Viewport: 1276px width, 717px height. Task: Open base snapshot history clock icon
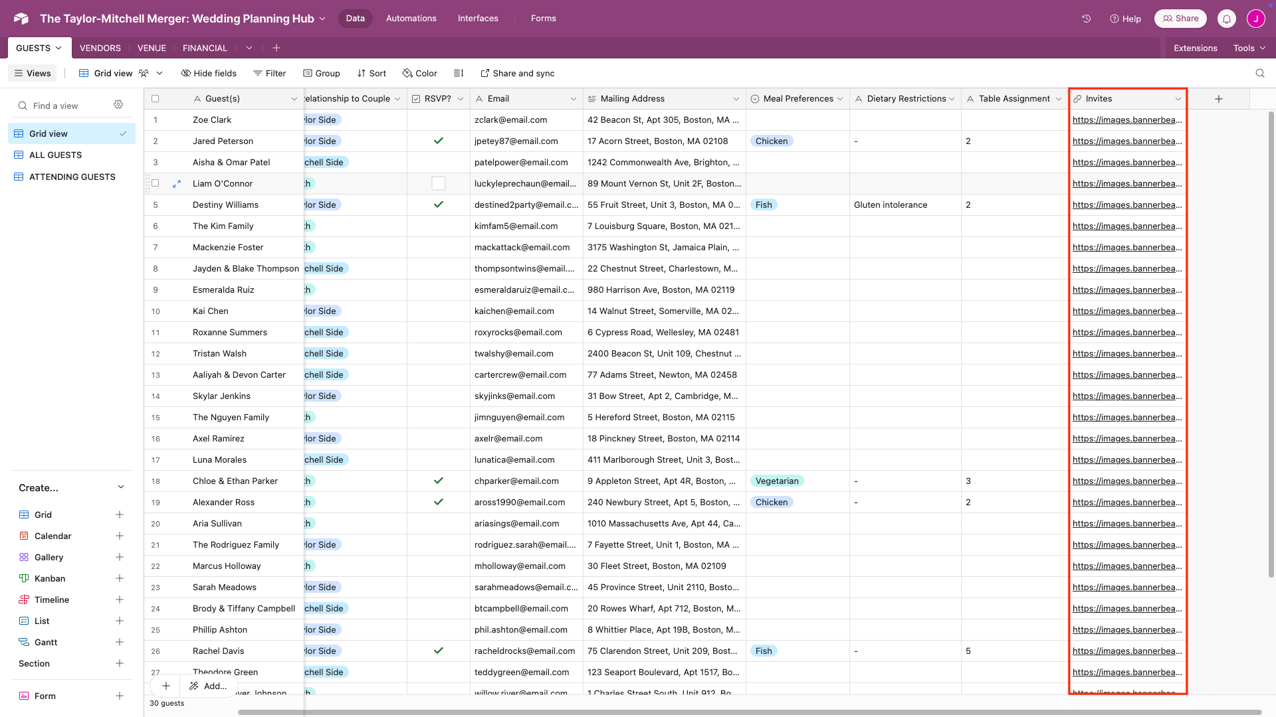(x=1087, y=19)
